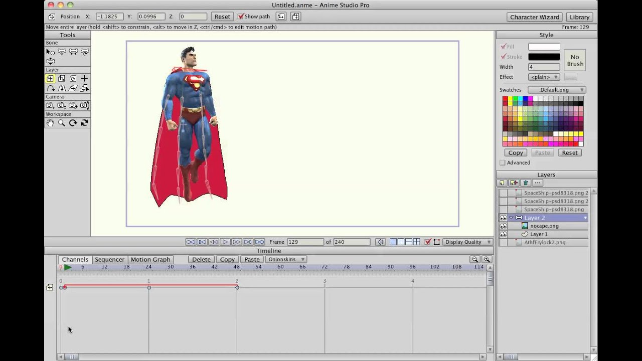Switch to the Sequencer tab
The image size is (642, 361).
pos(109,259)
